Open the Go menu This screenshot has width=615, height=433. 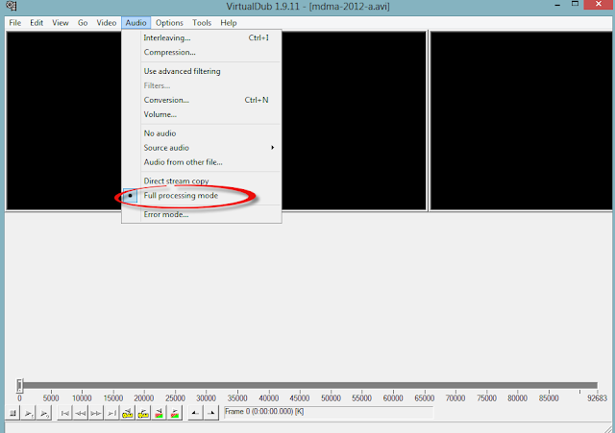[x=83, y=23]
